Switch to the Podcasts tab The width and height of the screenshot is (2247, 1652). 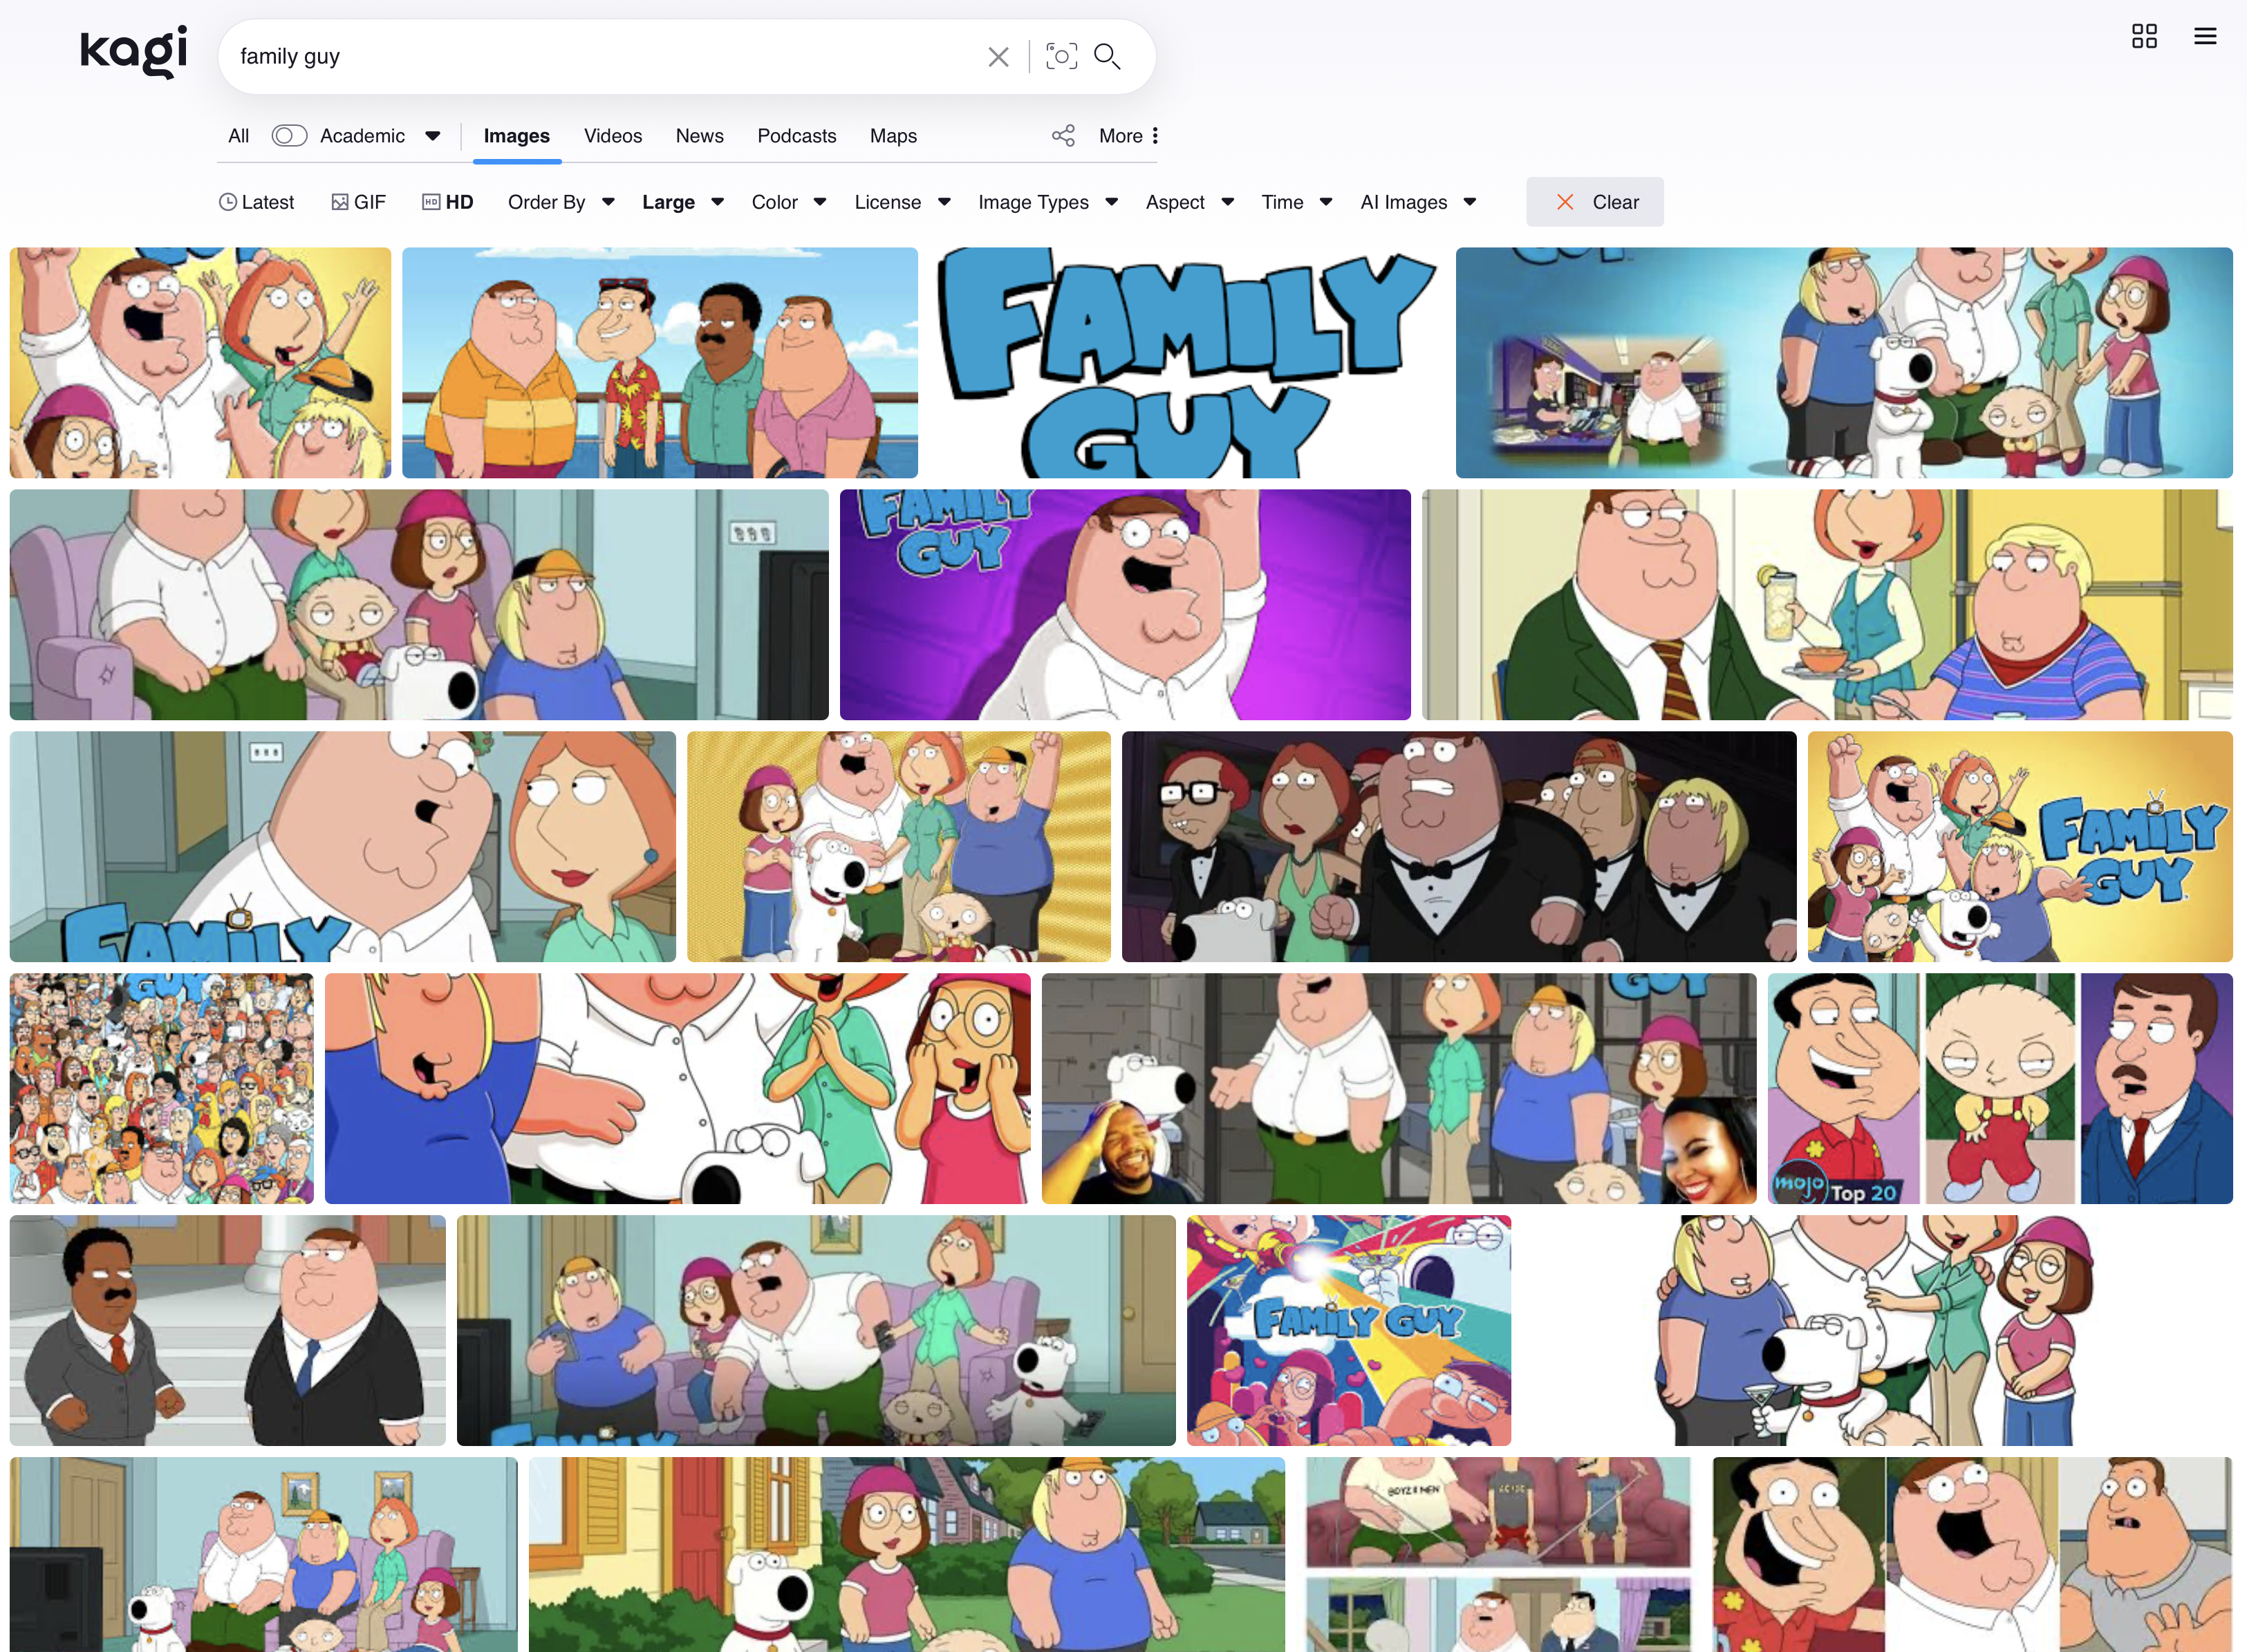(796, 136)
